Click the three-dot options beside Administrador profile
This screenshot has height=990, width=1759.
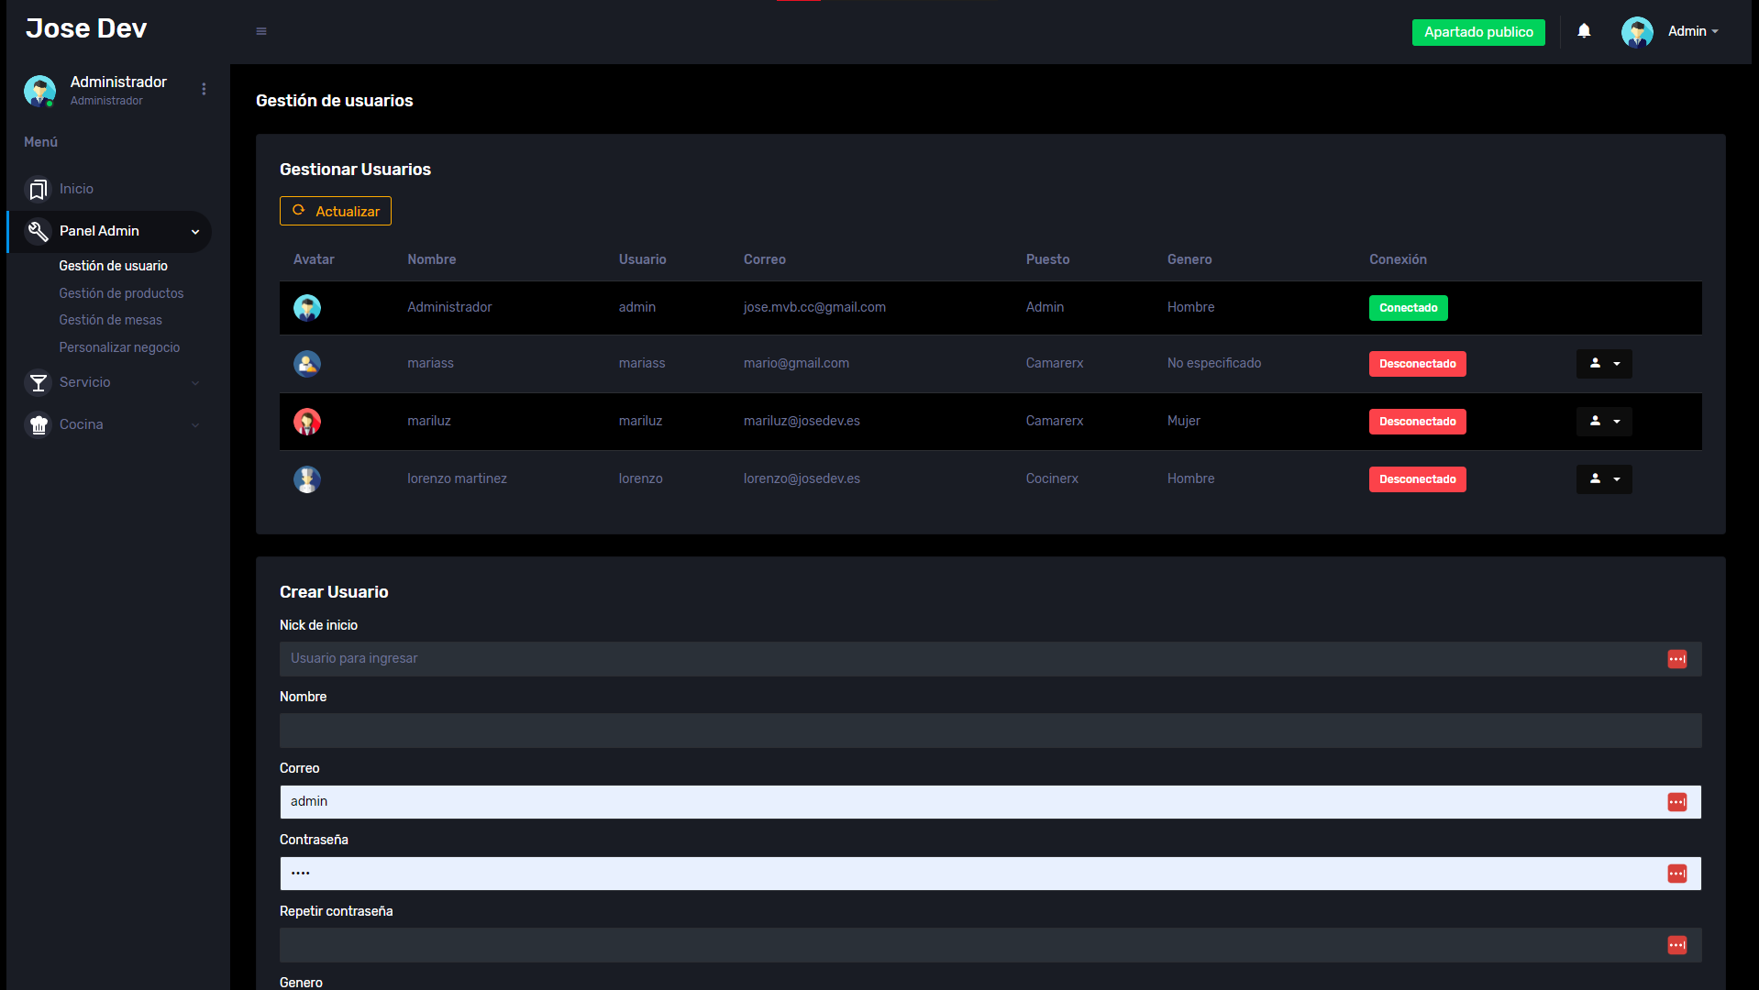(204, 89)
